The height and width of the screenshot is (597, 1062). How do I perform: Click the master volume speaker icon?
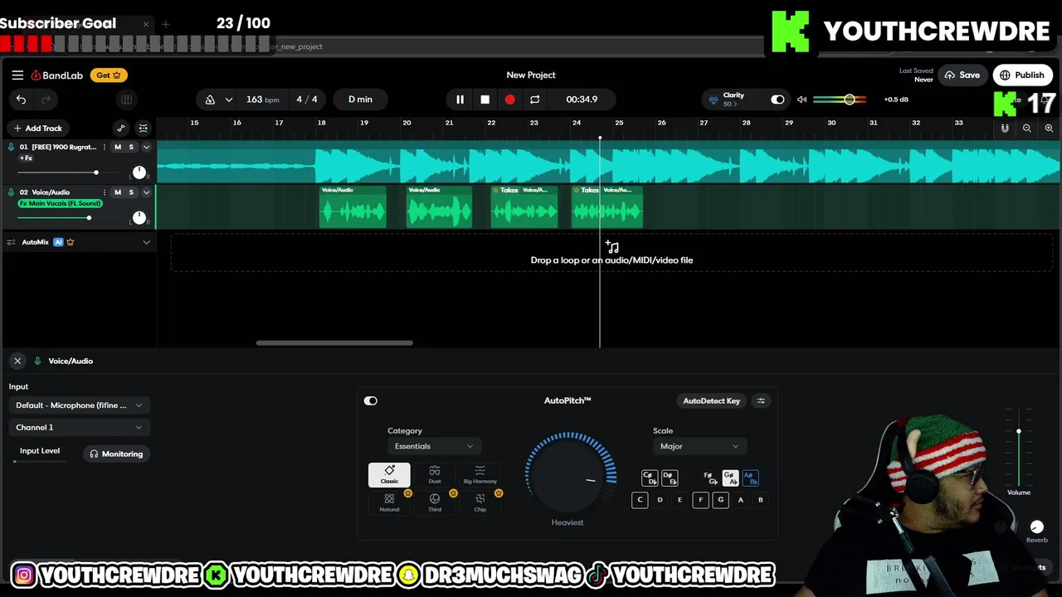pos(801,99)
